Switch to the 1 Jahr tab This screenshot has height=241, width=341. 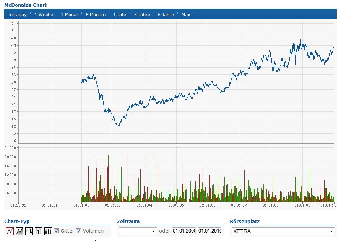(120, 15)
